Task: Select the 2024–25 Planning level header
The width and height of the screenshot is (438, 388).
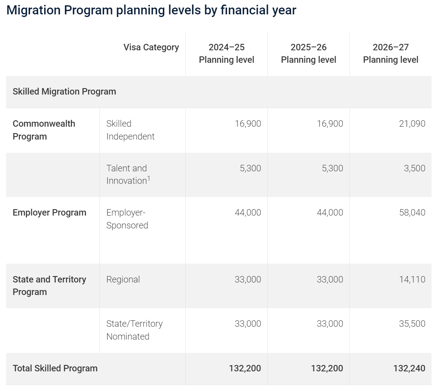Action: [x=226, y=53]
